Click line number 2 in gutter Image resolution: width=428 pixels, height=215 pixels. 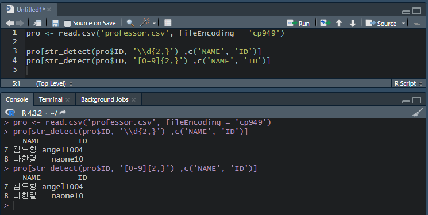point(14,42)
